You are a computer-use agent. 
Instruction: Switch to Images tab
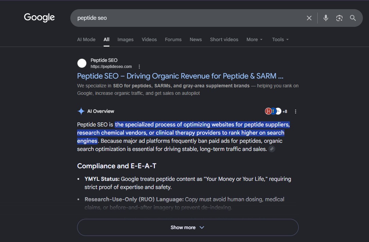click(125, 39)
